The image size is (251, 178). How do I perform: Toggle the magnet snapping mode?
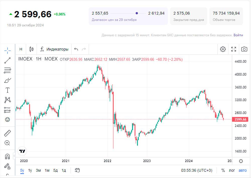(x=8, y=156)
